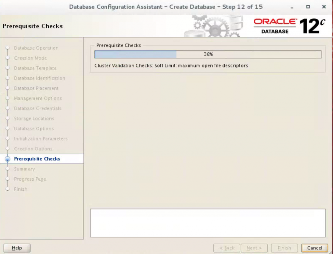Minimize the Database Configuration Assistant window
Viewport: 333px width, 254px height.
292,7
